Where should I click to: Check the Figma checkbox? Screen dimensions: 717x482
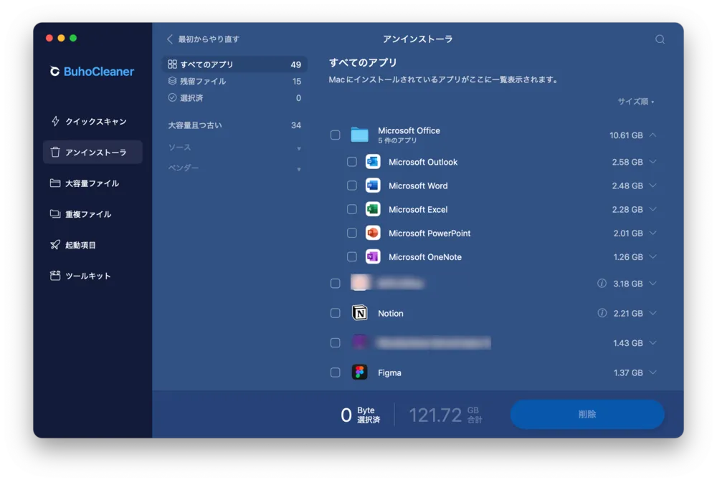[335, 372]
